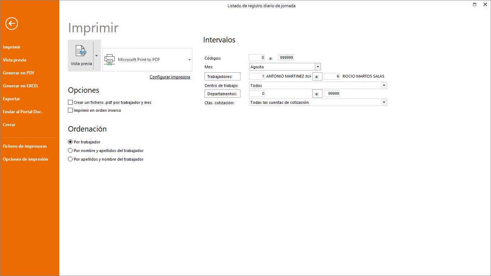491x276 pixels.
Task: Open Fichero de impresoras in sidebar
Action: 25,146
